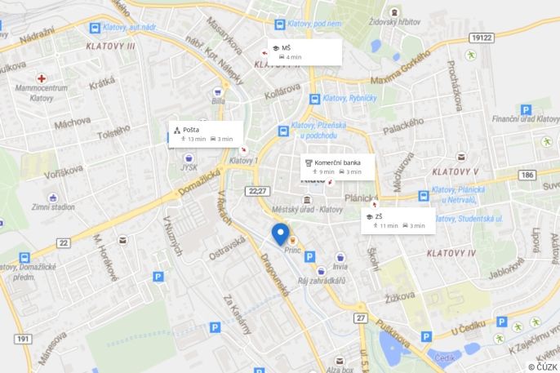The width and height of the screenshot is (560, 373).
Task: Select the Klatovy, aut. nádr. bus stop icon
Action: pos(95,28)
